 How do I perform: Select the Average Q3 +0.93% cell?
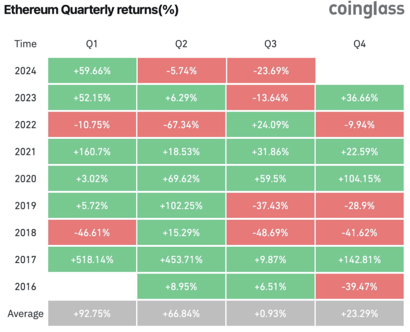(x=271, y=313)
